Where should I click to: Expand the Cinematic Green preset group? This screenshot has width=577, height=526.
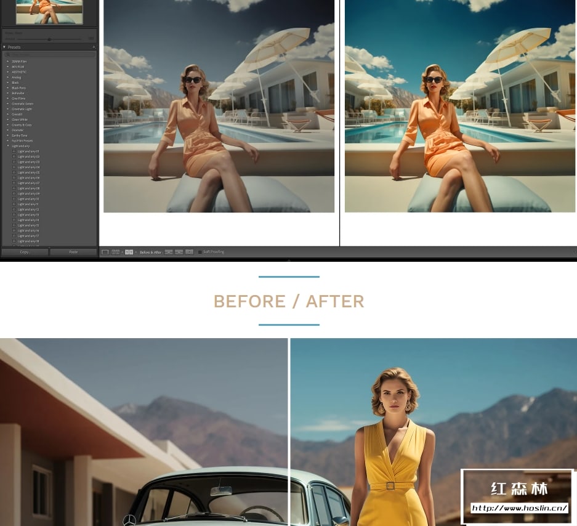[8, 104]
